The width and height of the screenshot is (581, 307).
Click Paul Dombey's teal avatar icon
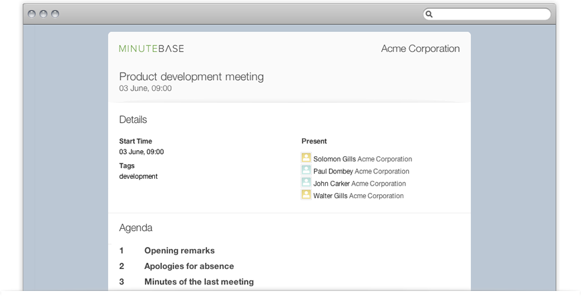306,170
